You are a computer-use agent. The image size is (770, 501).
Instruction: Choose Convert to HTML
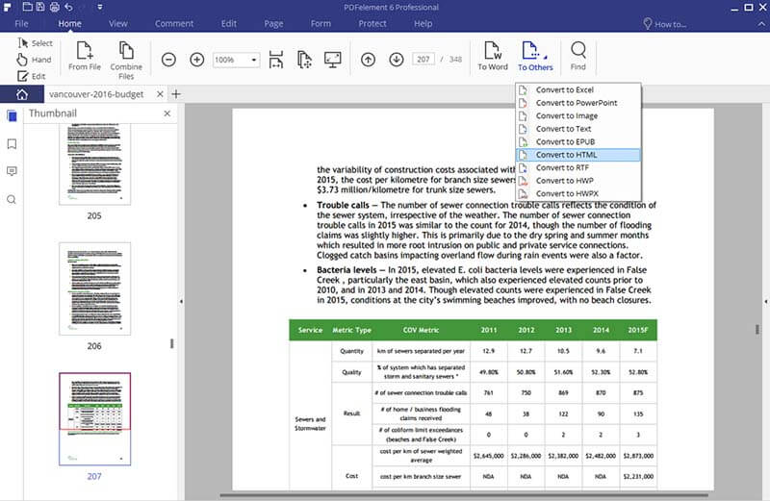[x=578, y=155]
